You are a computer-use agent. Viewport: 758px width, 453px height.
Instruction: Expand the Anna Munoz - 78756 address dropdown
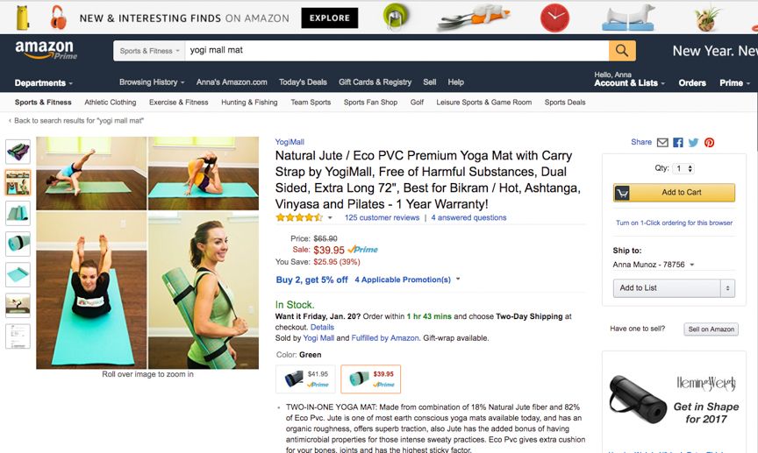[654, 265]
